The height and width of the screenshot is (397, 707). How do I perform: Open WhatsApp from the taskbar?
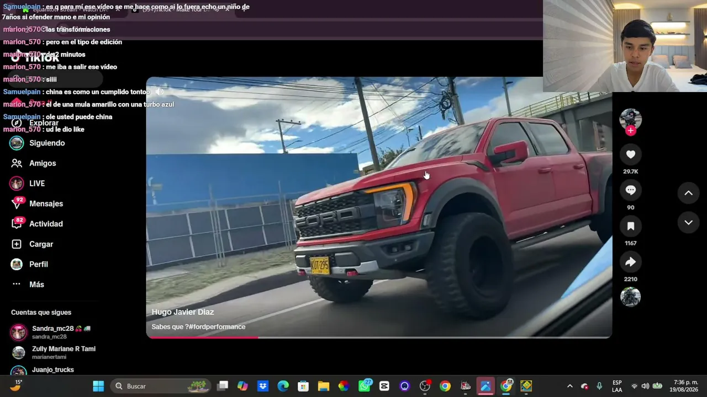coord(365,385)
